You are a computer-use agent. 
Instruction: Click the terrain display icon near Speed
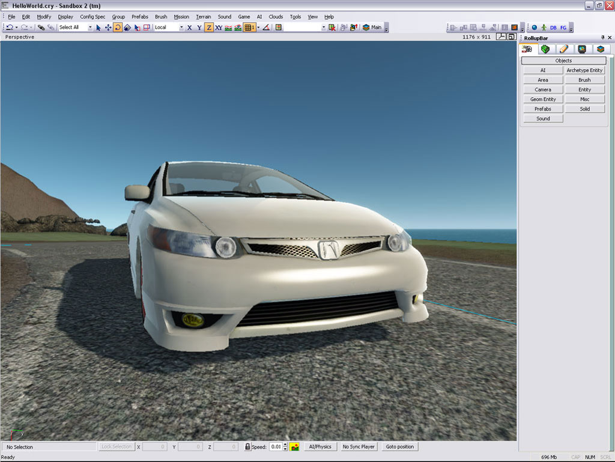(294, 447)
